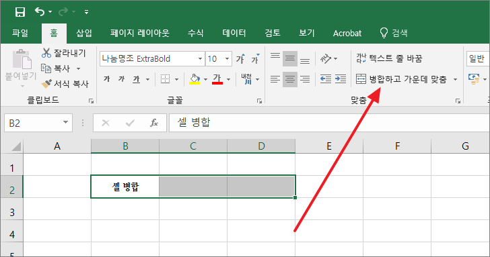The height and width of the screenshot is (257, 490).
Task: Click formula bar containing 셀 병합
Action: pos(329,123)
